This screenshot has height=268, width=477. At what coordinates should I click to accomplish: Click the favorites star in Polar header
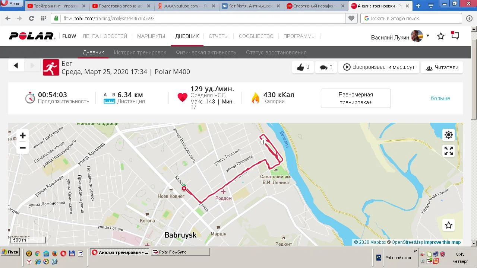(441, 36)
